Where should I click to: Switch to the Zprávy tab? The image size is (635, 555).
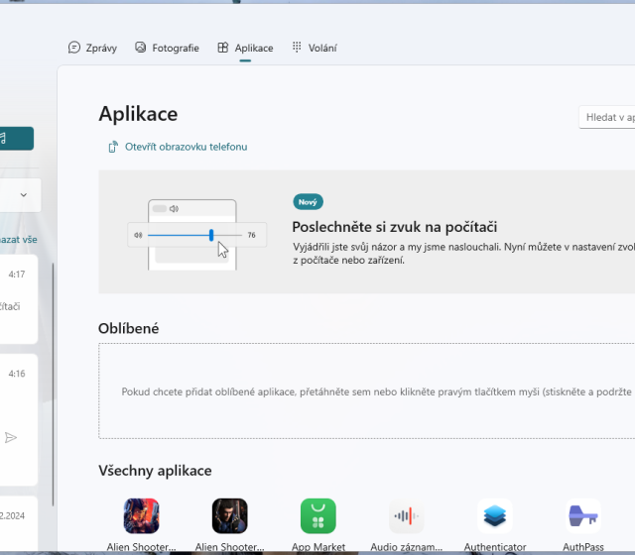tap(92, 48)
